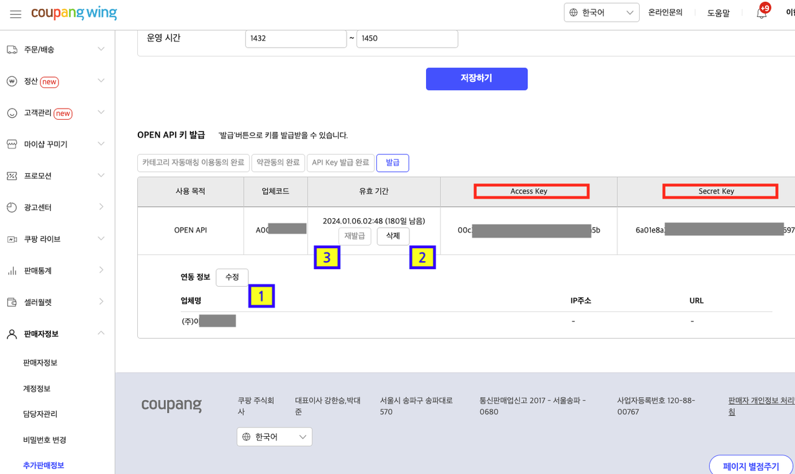The image size is (795, 474).
Task: Open the footer 한국어 language dropdown
Action: point(274,437)
